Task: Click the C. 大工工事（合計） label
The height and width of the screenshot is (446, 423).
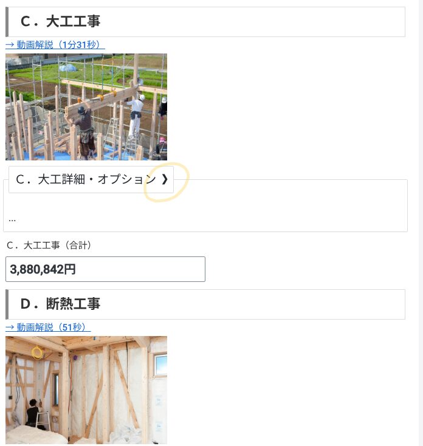Action: 49,245
